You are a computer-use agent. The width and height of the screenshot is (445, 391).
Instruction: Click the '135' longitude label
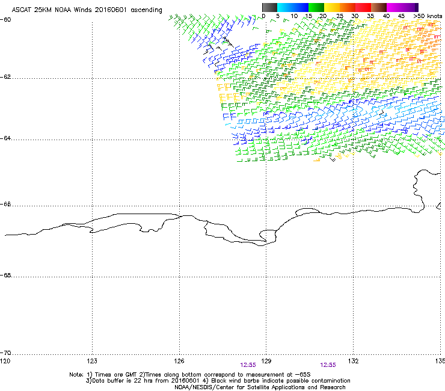(x=440, y=361)
